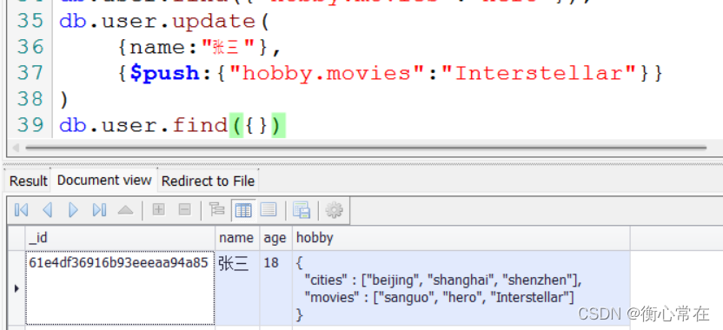Go to the next record

pos(73,210)
